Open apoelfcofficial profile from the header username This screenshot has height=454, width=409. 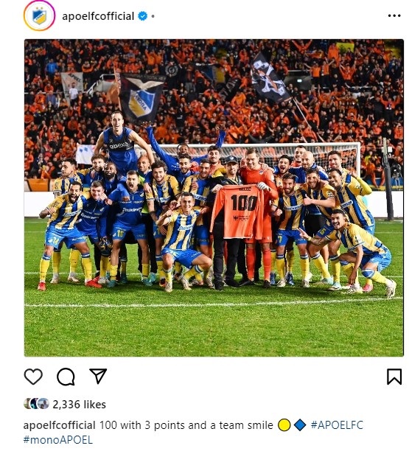[98, 16]
